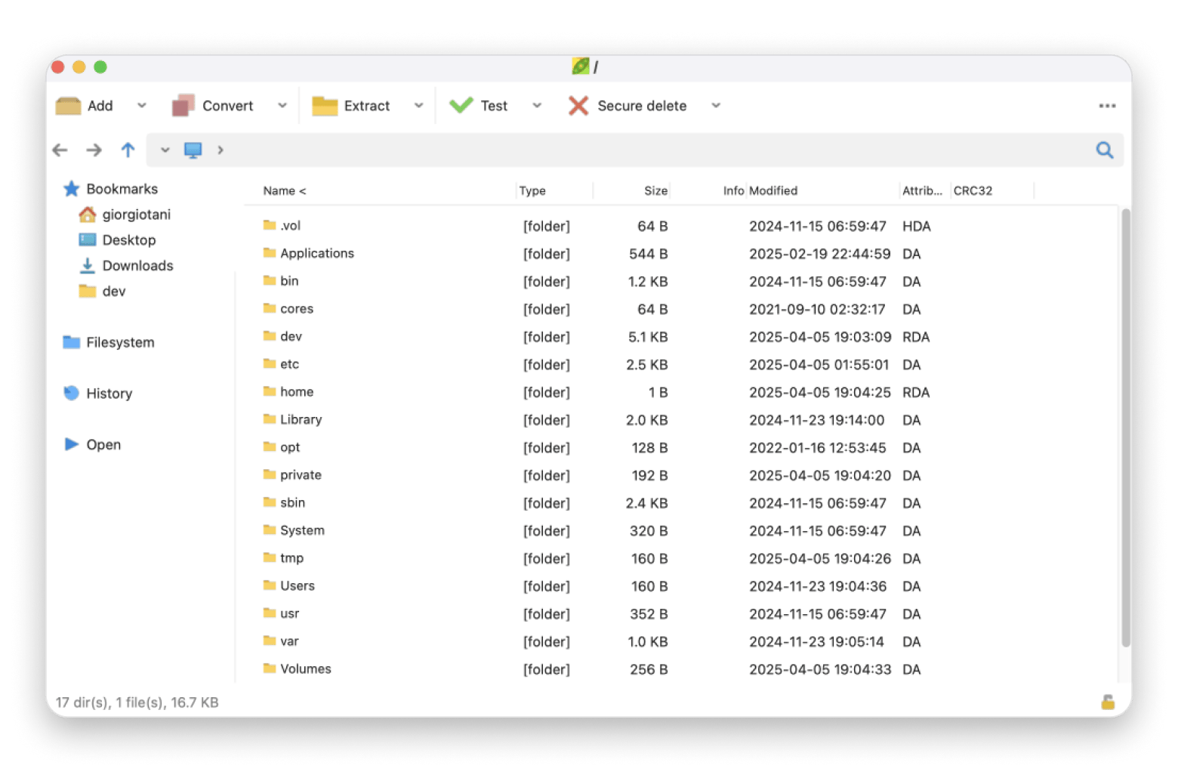The height and width of the screenshot is (778, 1178).
Task: Navigate back with the left arrow
Action: [60, 150]
